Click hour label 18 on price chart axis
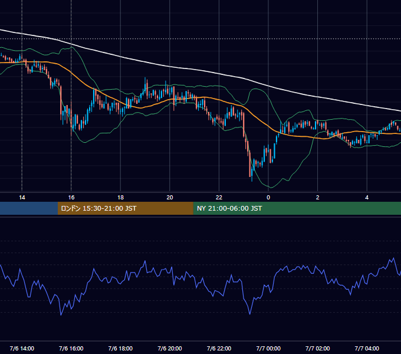This screenshot has width=401, height=354. pos(120,198)
